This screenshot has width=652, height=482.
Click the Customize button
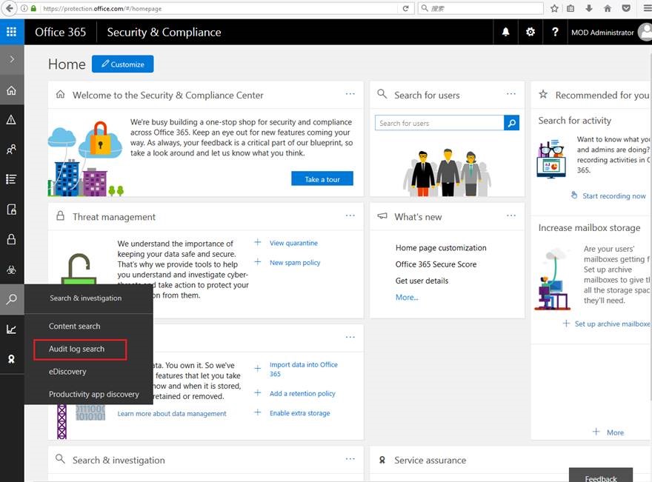tap(123, 64)
